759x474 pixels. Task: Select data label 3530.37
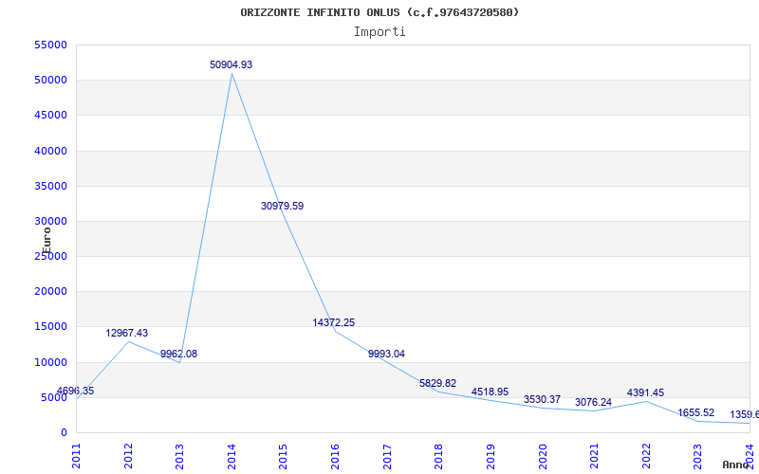tap(542, 399)
